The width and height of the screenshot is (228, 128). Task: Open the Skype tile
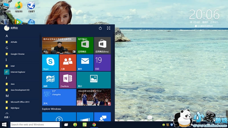50,63
